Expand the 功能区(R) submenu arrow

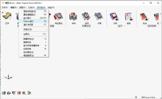tap(47, 29)
